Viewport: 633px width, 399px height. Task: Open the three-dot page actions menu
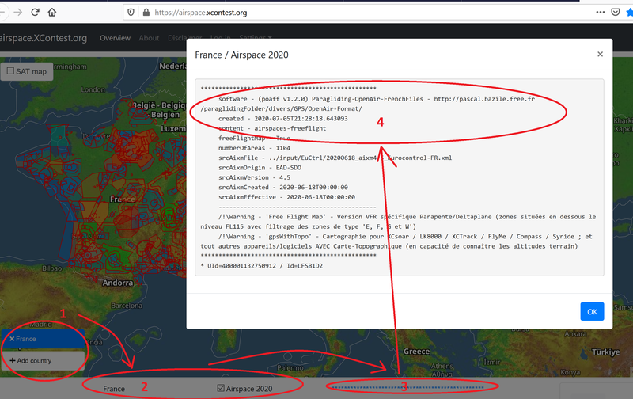point(601,12)
